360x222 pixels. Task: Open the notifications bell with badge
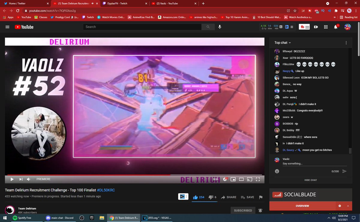pyautogui.click(x=336, y=27)
